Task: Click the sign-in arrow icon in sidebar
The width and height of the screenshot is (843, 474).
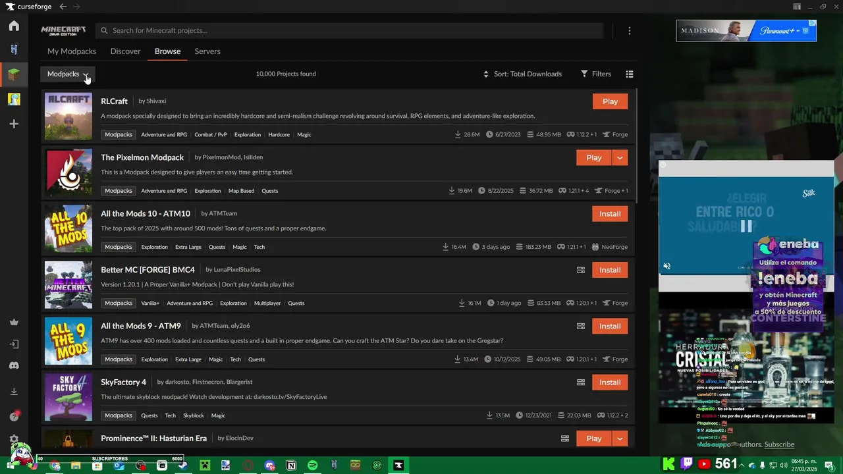Action: (14, 344)
